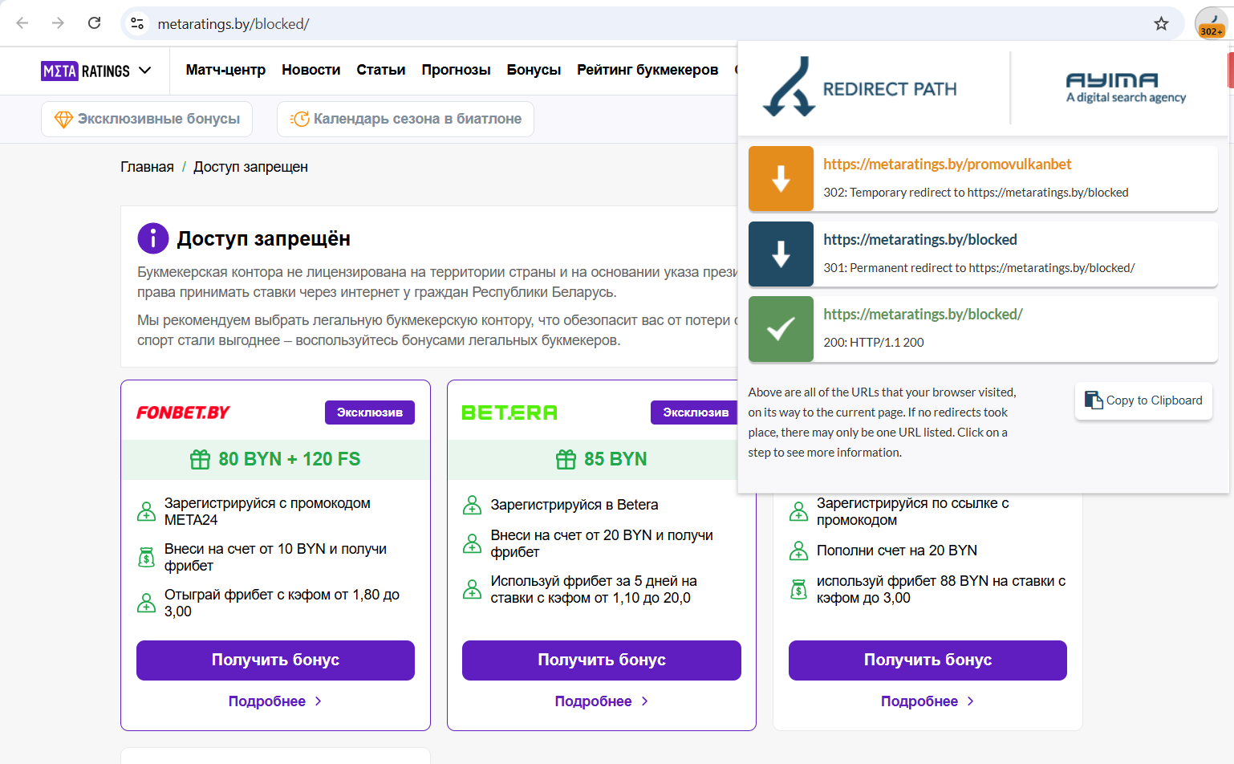
Task: Click the green 200 status checkmark icon
Action: click(x=781, y=329)
